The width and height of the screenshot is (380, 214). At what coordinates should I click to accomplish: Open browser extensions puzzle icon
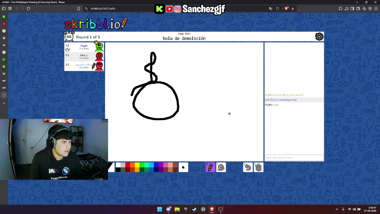341,8
